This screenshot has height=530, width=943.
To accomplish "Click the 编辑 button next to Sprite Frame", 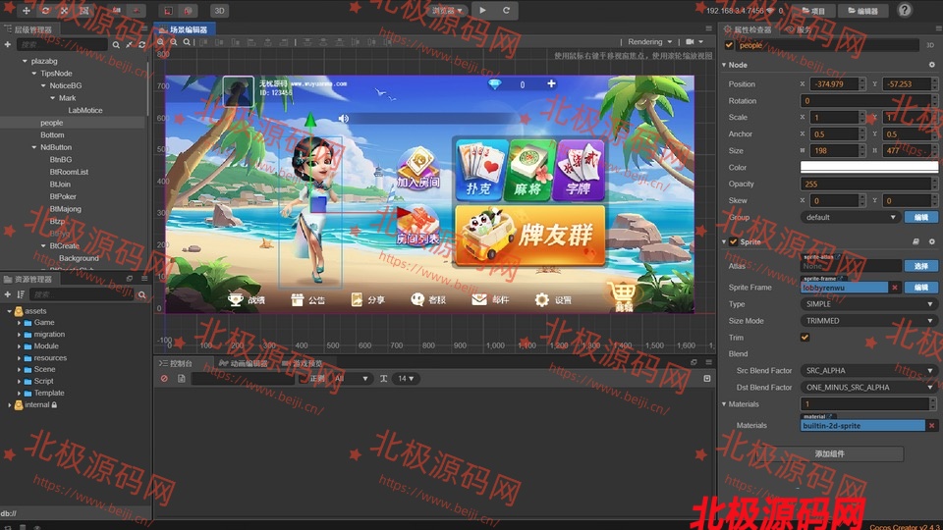I will pos(921,288).
